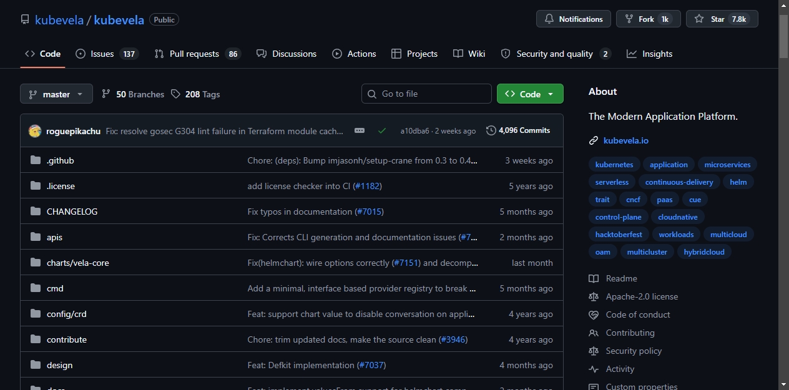This screenshot has height=390, width=789.
Task: Open the Wiki tab
Action: (x=469, y=54)
